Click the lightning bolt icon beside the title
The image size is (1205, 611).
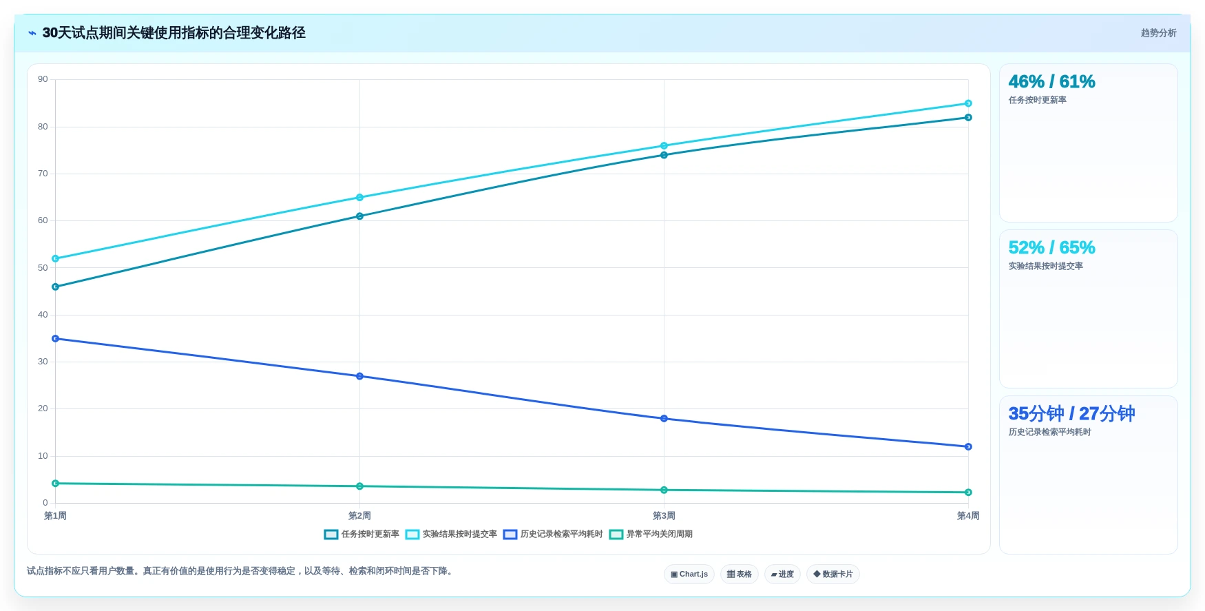(32, 33)
